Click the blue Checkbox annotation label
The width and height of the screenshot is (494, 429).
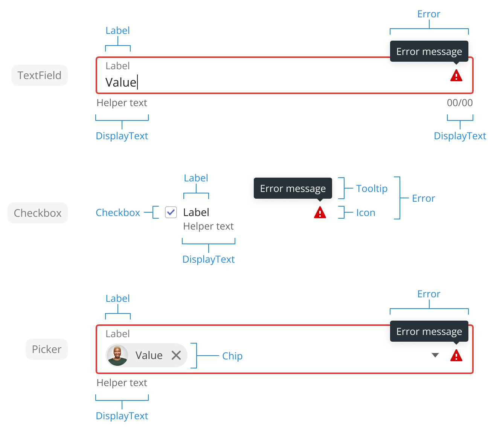pyautogui.click(x=118, y=213)
